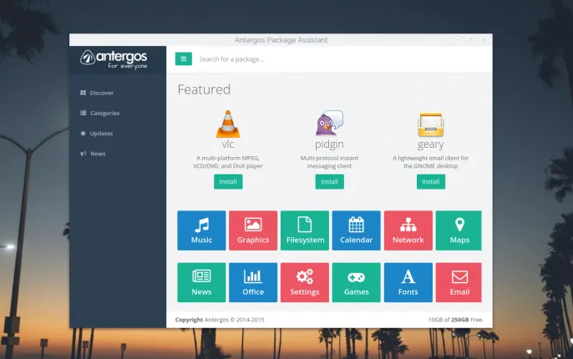Click the Antergos logo in sidebar

(114, 59)
